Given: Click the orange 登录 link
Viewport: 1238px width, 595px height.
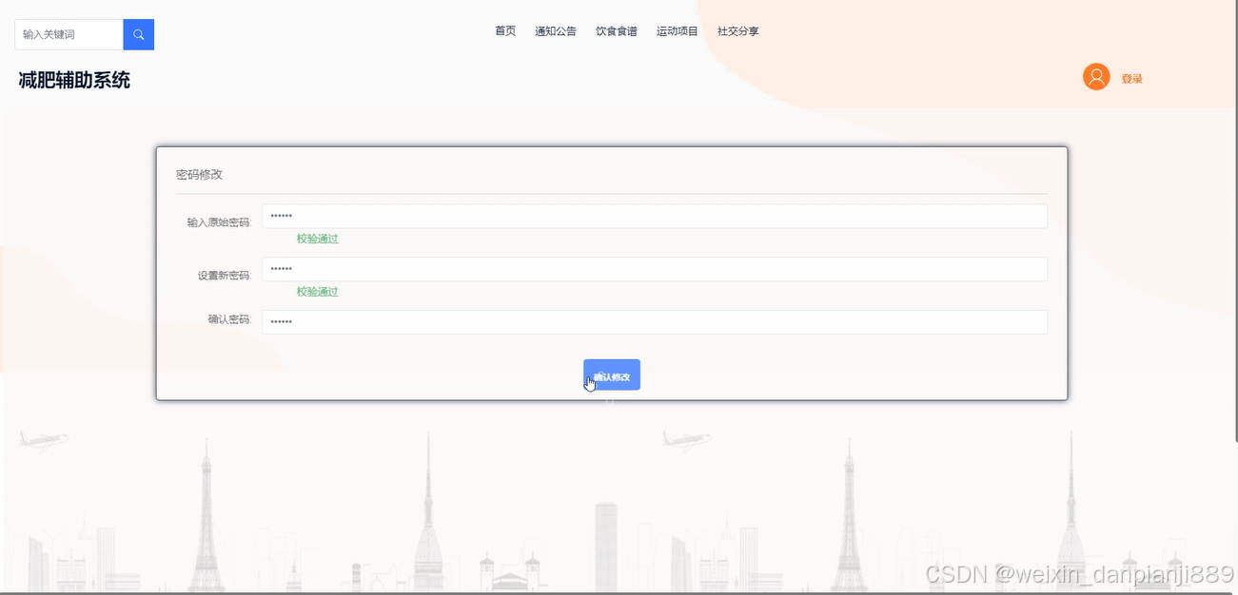Looking at the screenshot, I should [1131, 79].
